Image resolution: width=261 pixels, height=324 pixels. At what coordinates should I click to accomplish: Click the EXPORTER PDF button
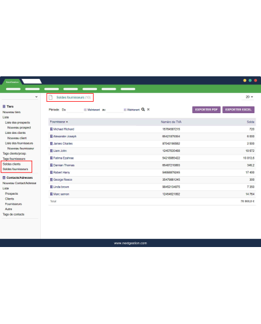(x=206, y=110)
